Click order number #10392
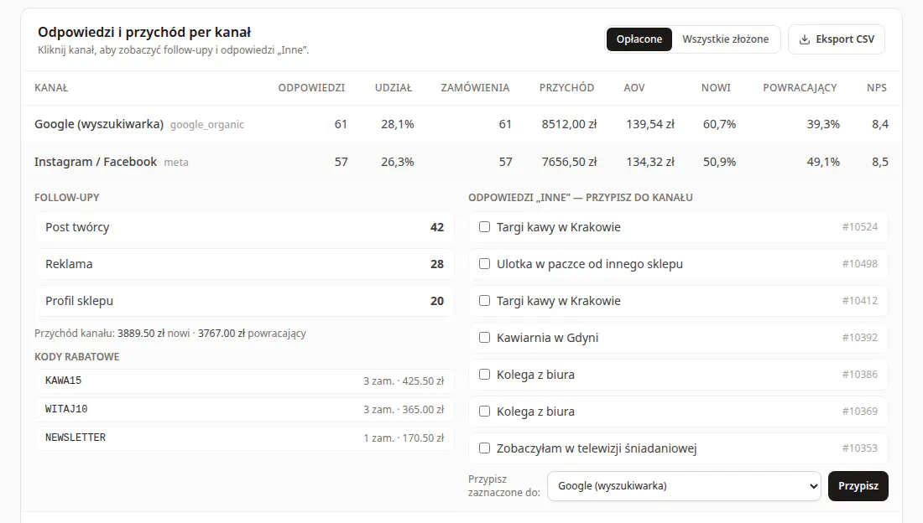The width and height of the screenshot is (923, 523). [x=859, y=338]
